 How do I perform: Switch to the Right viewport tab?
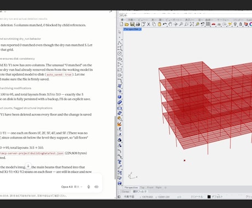pos(158,187)
